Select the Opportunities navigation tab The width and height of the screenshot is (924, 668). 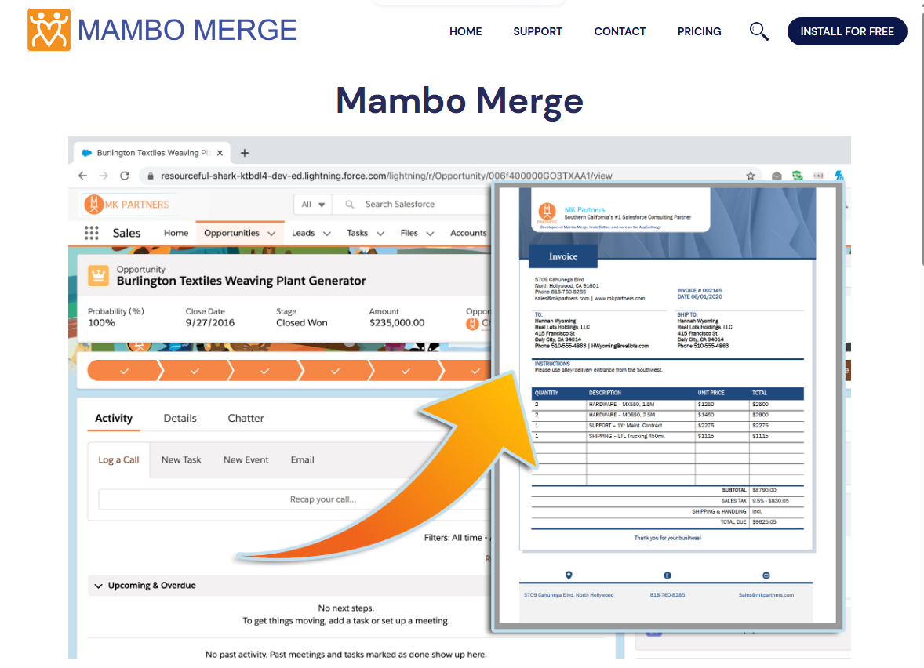pyautogui.click(x=231, y=233)
